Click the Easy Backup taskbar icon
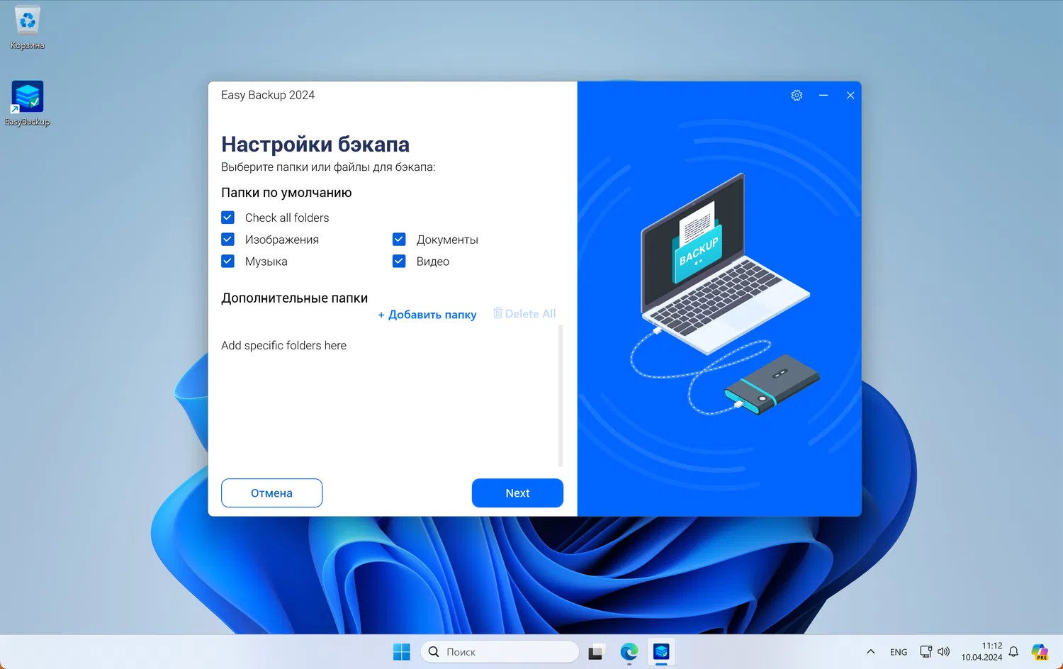This screenshot has width=1063, height=669. click(661, 651)
